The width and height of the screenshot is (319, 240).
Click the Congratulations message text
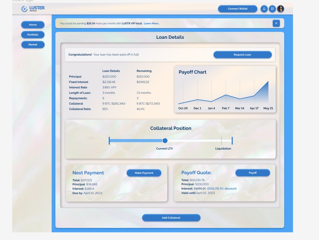[103, 55]
